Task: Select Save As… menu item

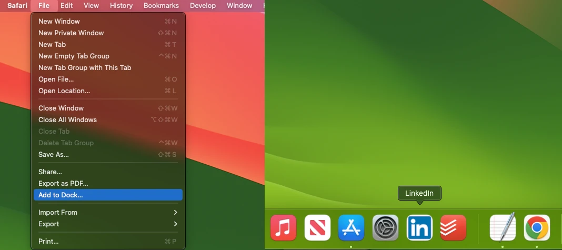Action: coord(108,155)
